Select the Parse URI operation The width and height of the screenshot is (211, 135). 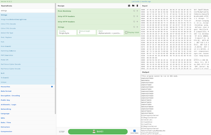pyautogui.click(x=27, y=60)
